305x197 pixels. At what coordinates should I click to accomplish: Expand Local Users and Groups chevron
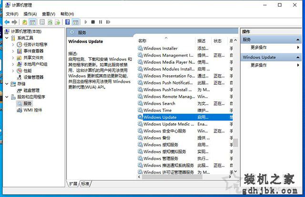pos(13,64)
